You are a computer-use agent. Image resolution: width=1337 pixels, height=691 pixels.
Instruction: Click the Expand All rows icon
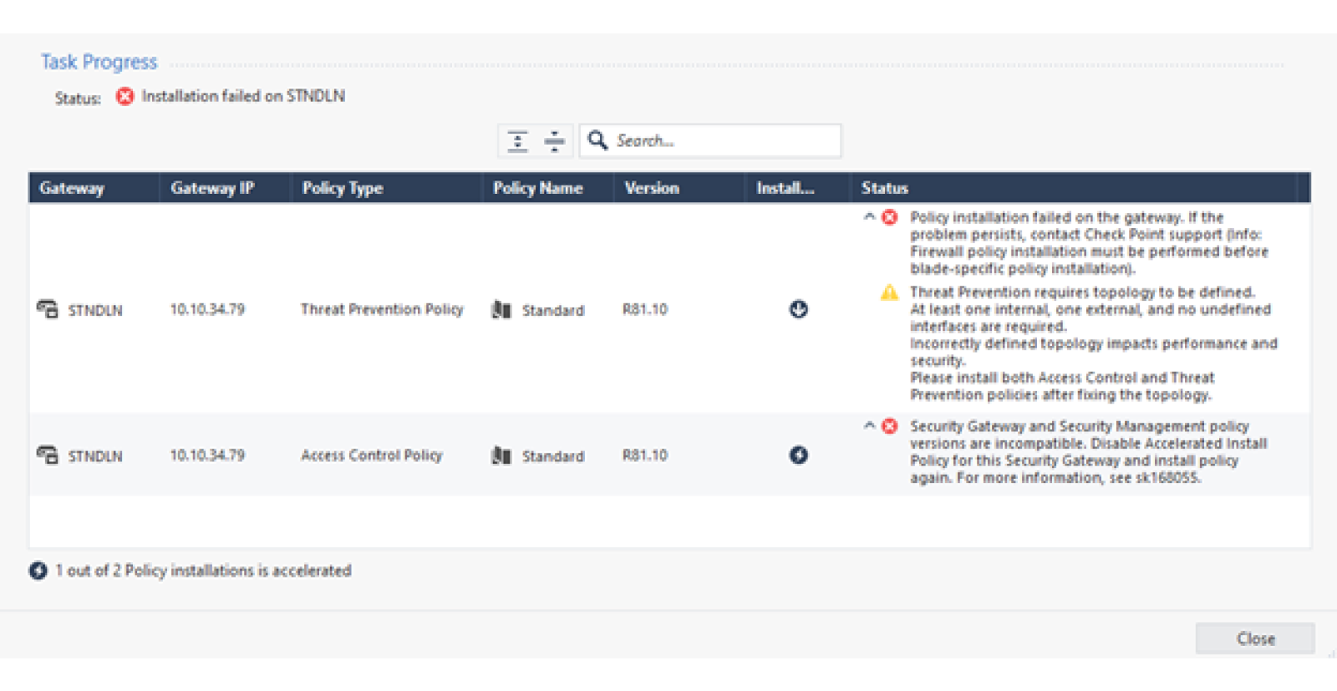tap(518, 141)
